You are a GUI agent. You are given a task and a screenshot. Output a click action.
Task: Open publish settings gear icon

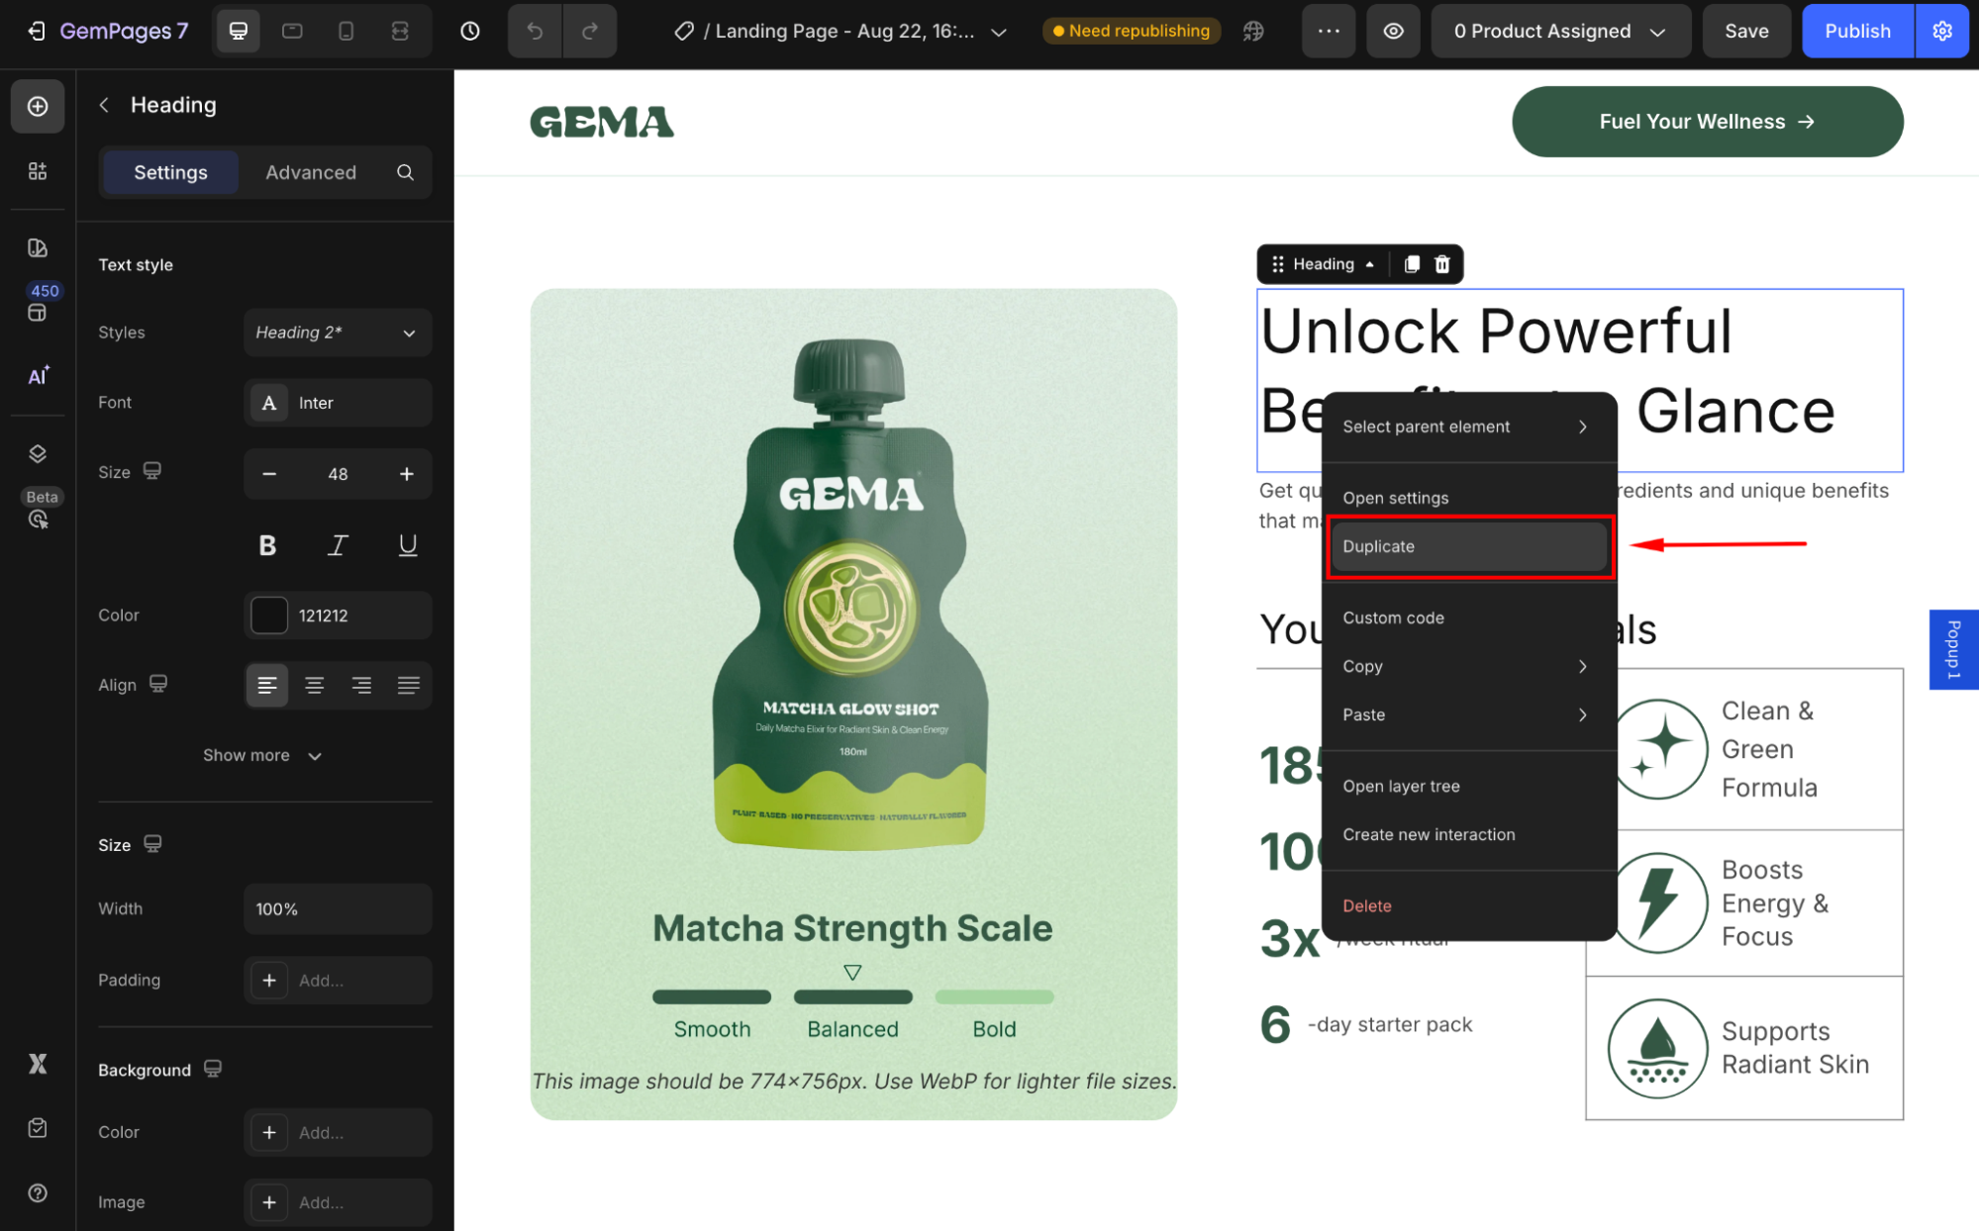pyautogui.click(x=1942, y=31)
